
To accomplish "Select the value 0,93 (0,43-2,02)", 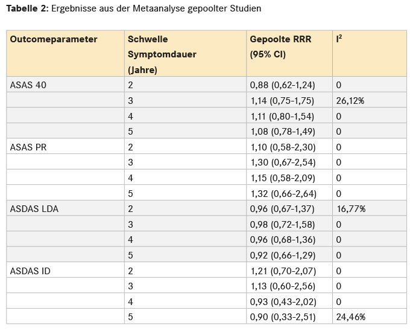I will pos(282,301).
